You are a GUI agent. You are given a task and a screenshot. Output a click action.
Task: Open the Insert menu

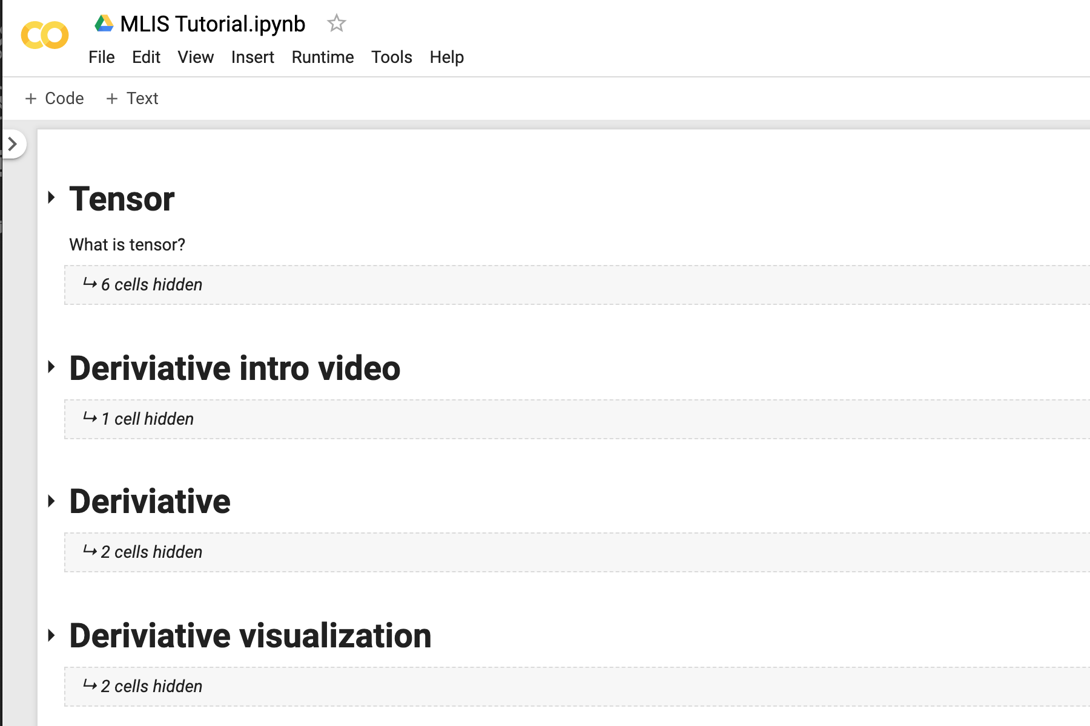point(253,57)
